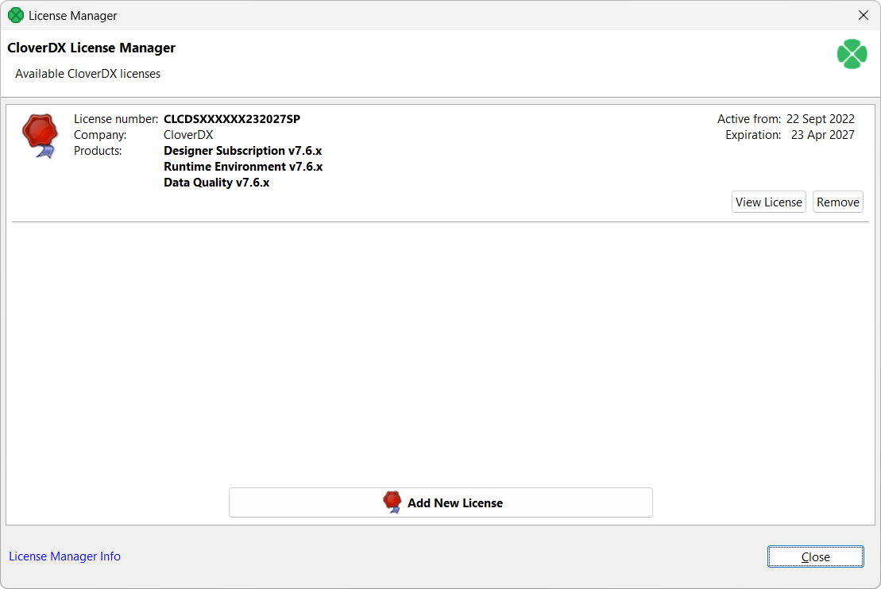Click the company name CloverDX
Screen dimensions: 881x589
[188, 135]
